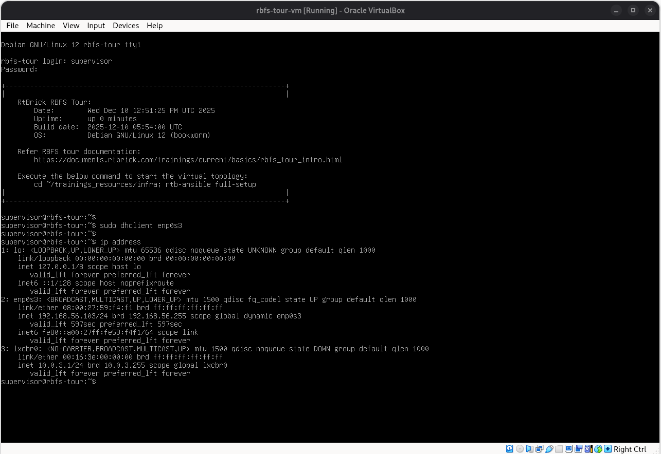Click the 'RtBrick RBFS Tour:' banner heading
Image resolution: width=661 pixels, height=454 pixels.
pyautogui.click(x=55, y=102)
